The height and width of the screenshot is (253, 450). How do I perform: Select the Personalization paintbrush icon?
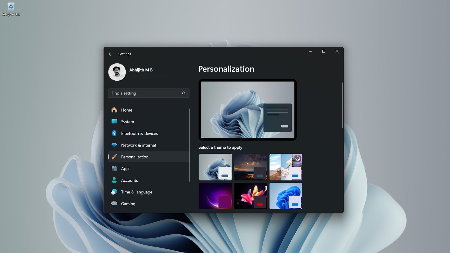pos(114,157)
